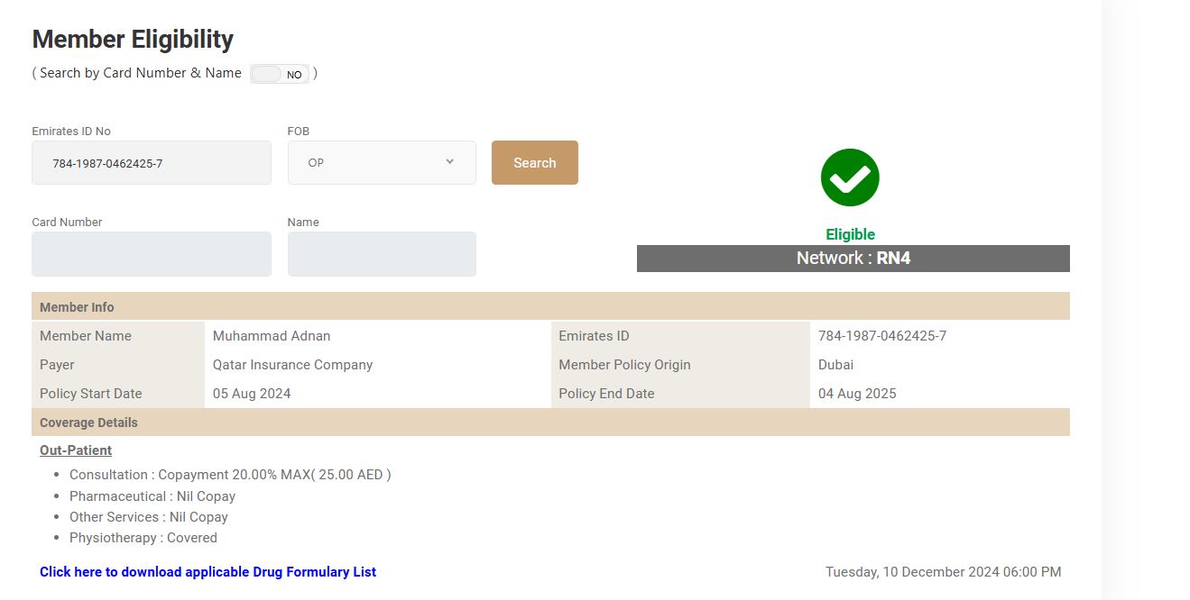Viewport: 1190px width, 600px height.
Task: Click the FOB dropdown chevron arrow
Action: pos(450,162)
